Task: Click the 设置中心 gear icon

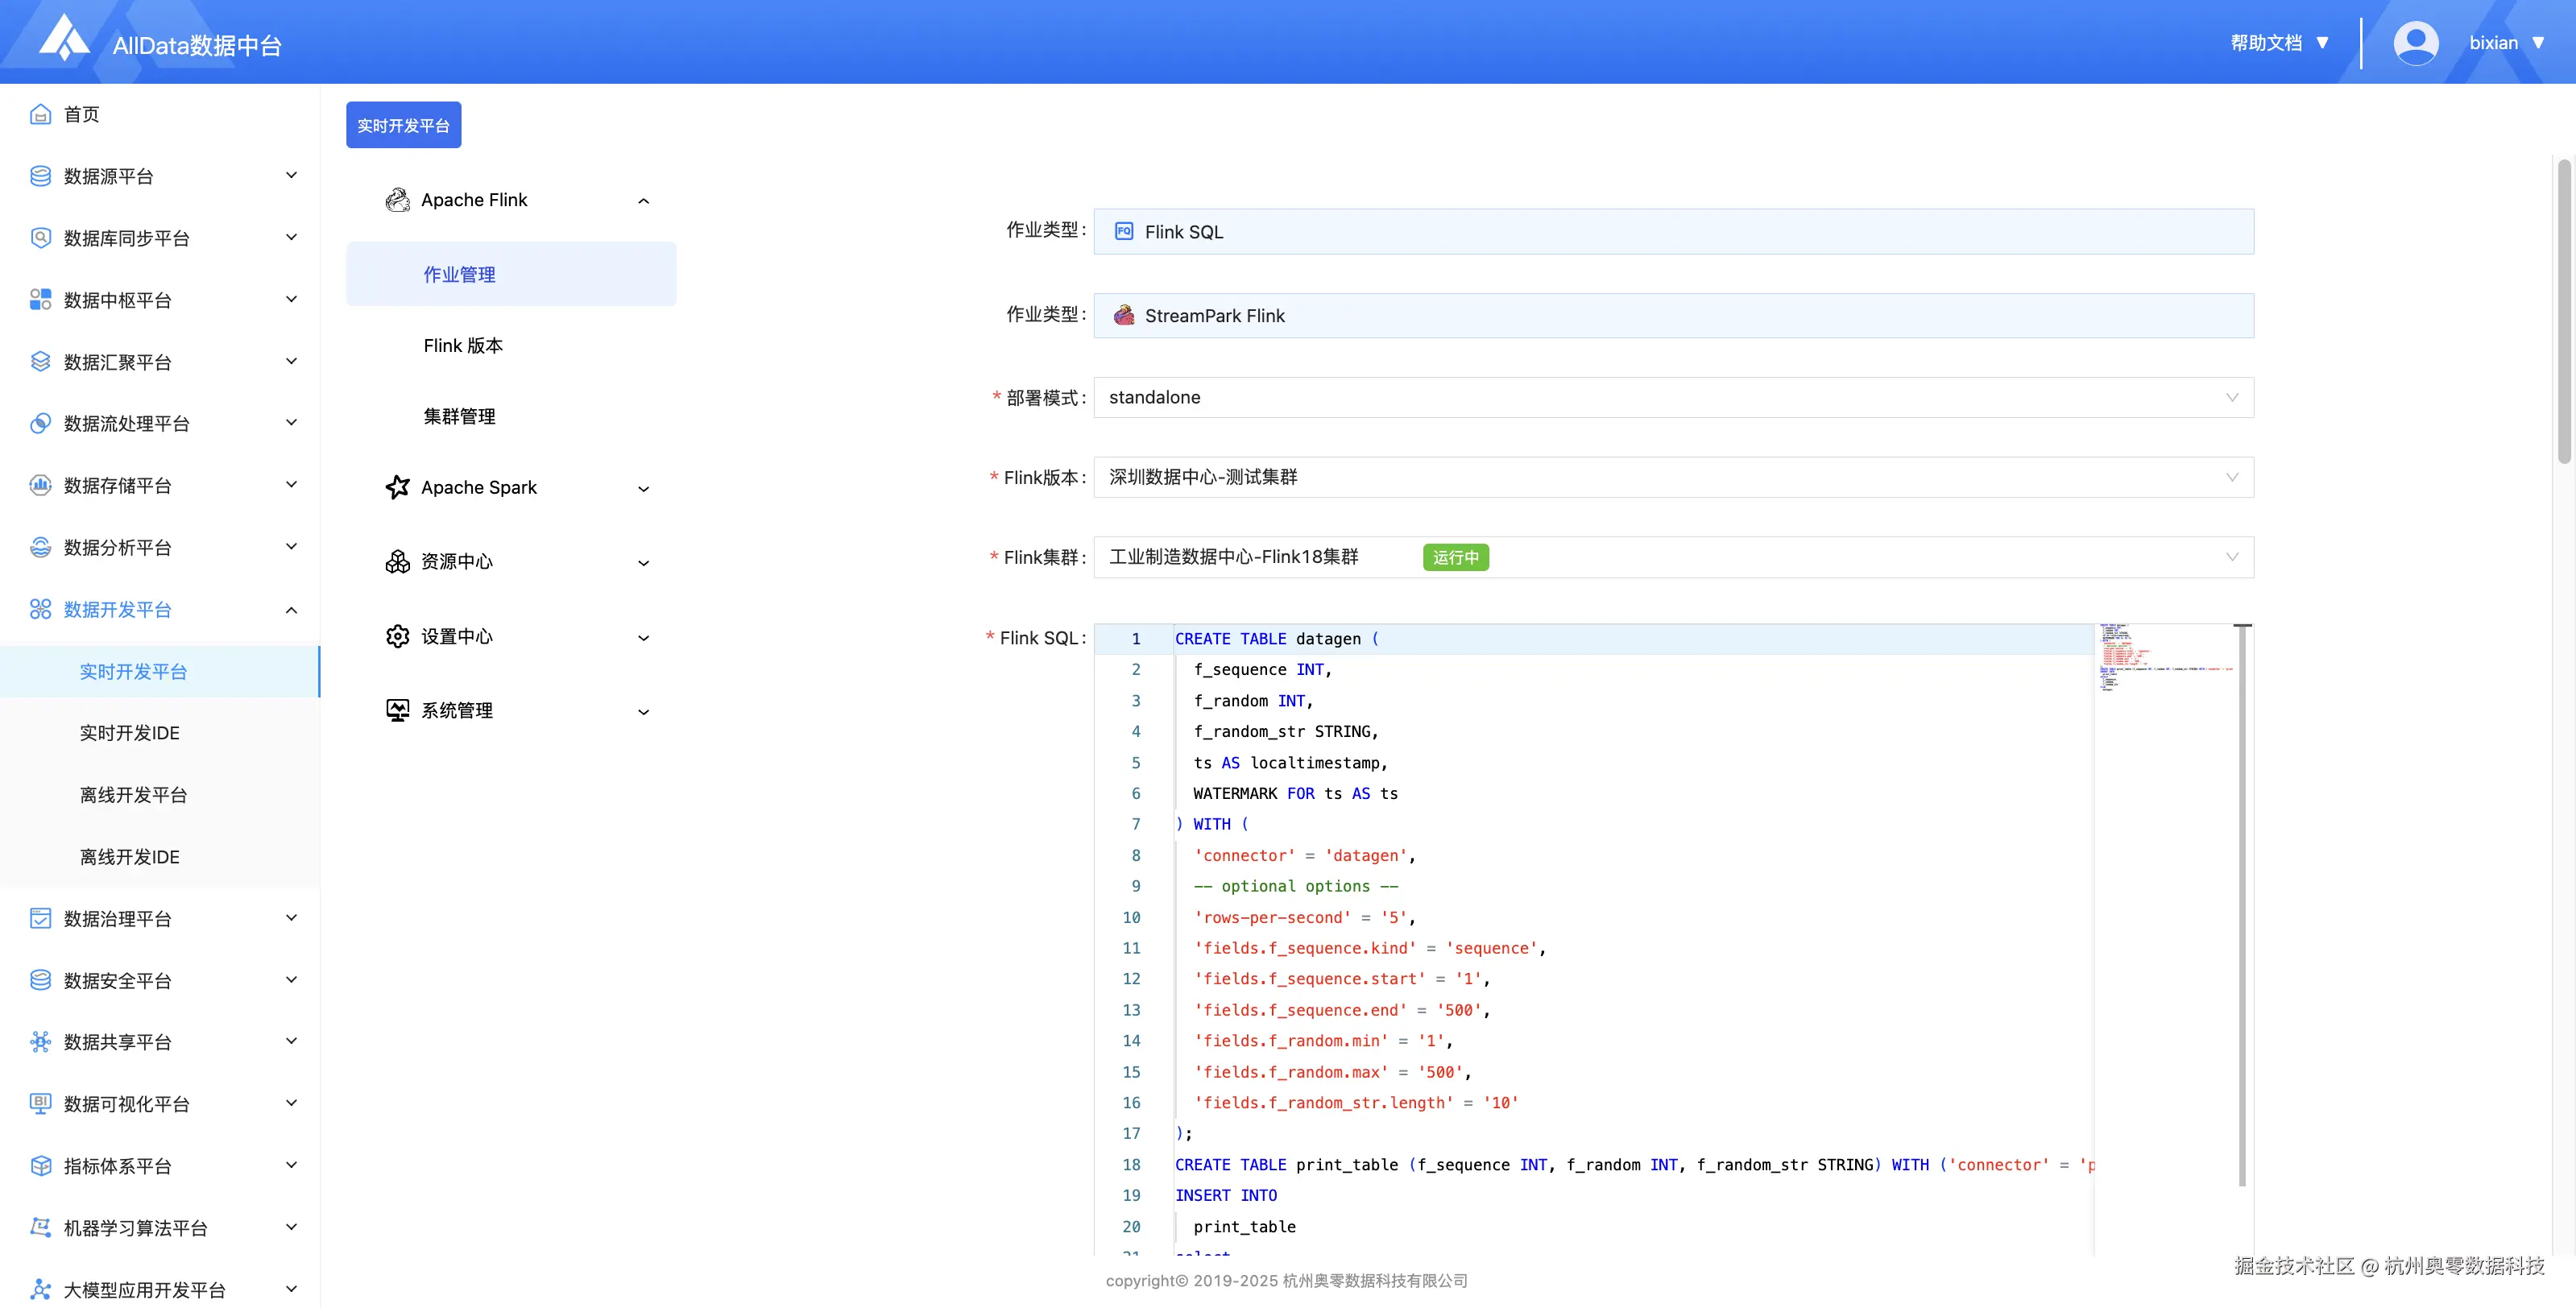Action: pos(397,636)
